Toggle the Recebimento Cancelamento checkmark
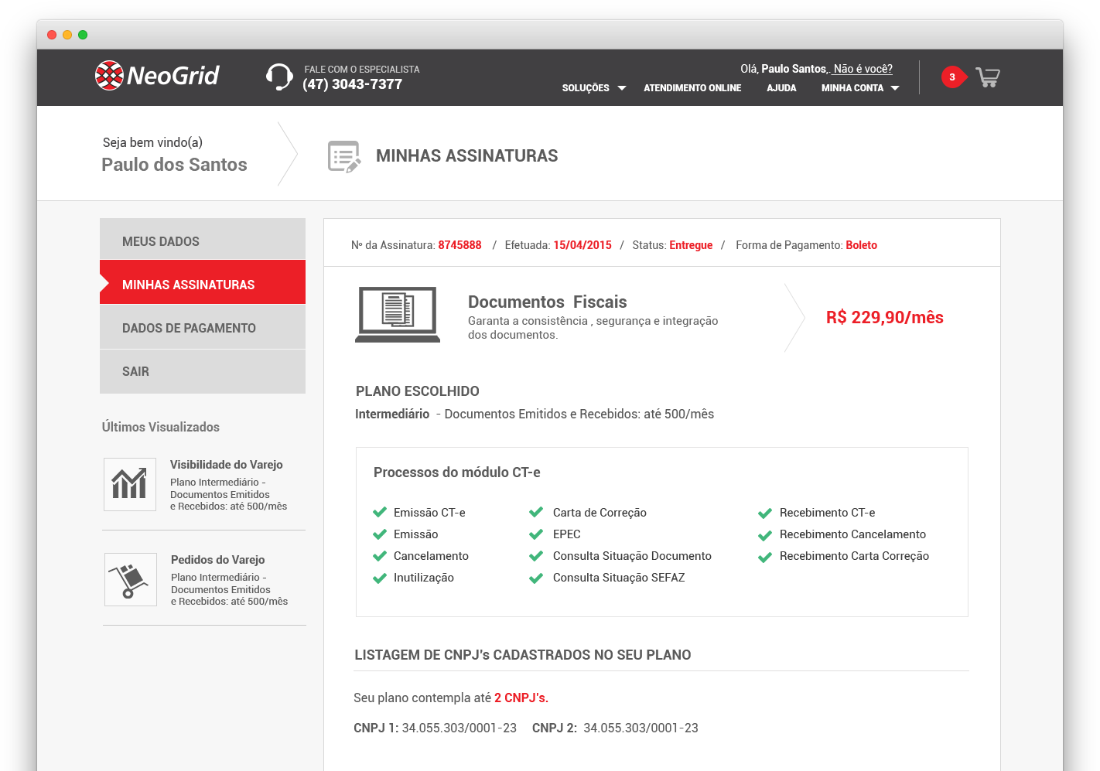 [765, 534]
